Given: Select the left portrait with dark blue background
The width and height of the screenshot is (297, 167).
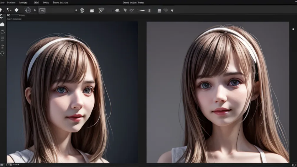Looking at the screenshot, I should [x=72, y=92].
